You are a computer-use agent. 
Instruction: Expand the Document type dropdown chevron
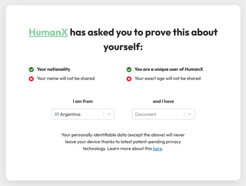(189, 114)
